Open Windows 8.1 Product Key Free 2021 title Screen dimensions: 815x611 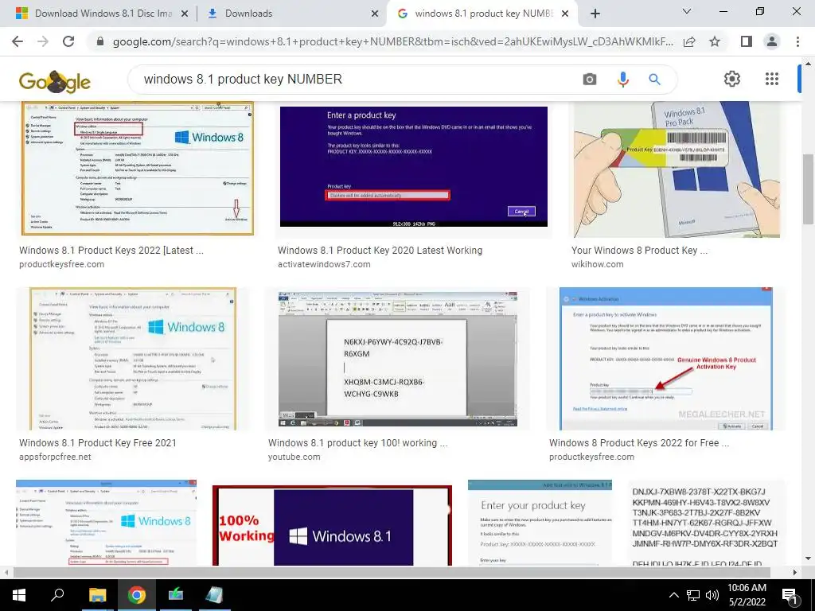[98, 443]
